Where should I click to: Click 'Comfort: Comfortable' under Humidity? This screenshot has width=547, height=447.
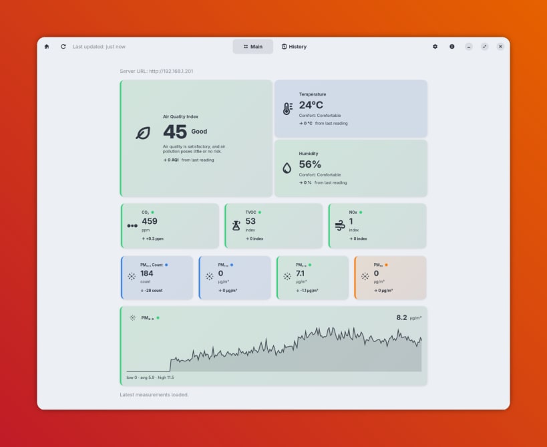pos(320,175)
